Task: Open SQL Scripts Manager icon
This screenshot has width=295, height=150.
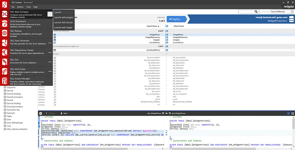Action: point(5,81)
